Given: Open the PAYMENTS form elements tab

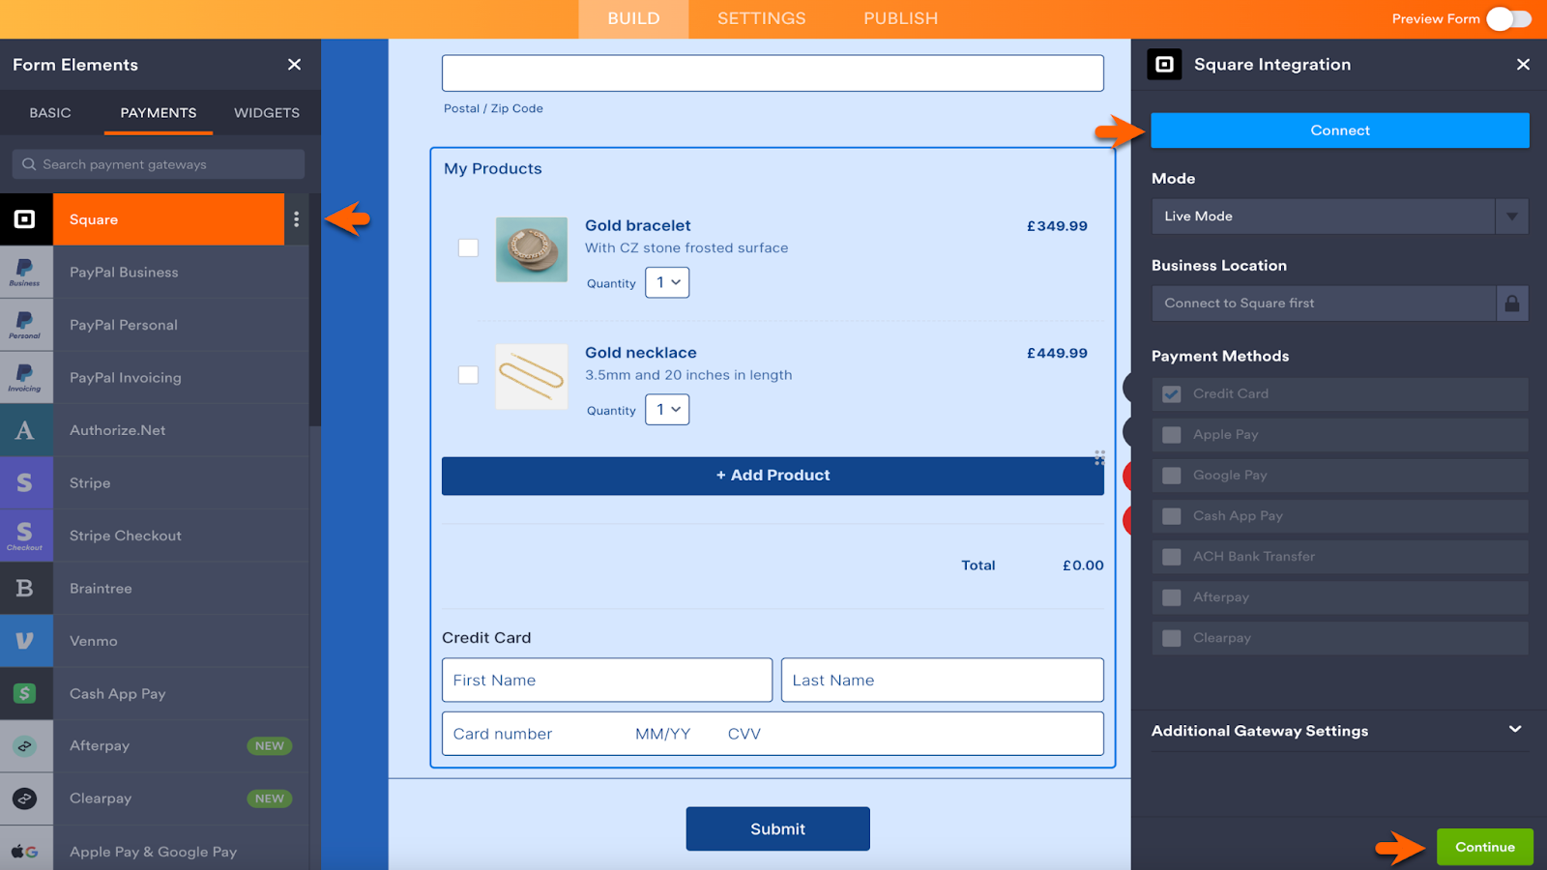Looking at the screenshot, I should click(x=159, y=113).
